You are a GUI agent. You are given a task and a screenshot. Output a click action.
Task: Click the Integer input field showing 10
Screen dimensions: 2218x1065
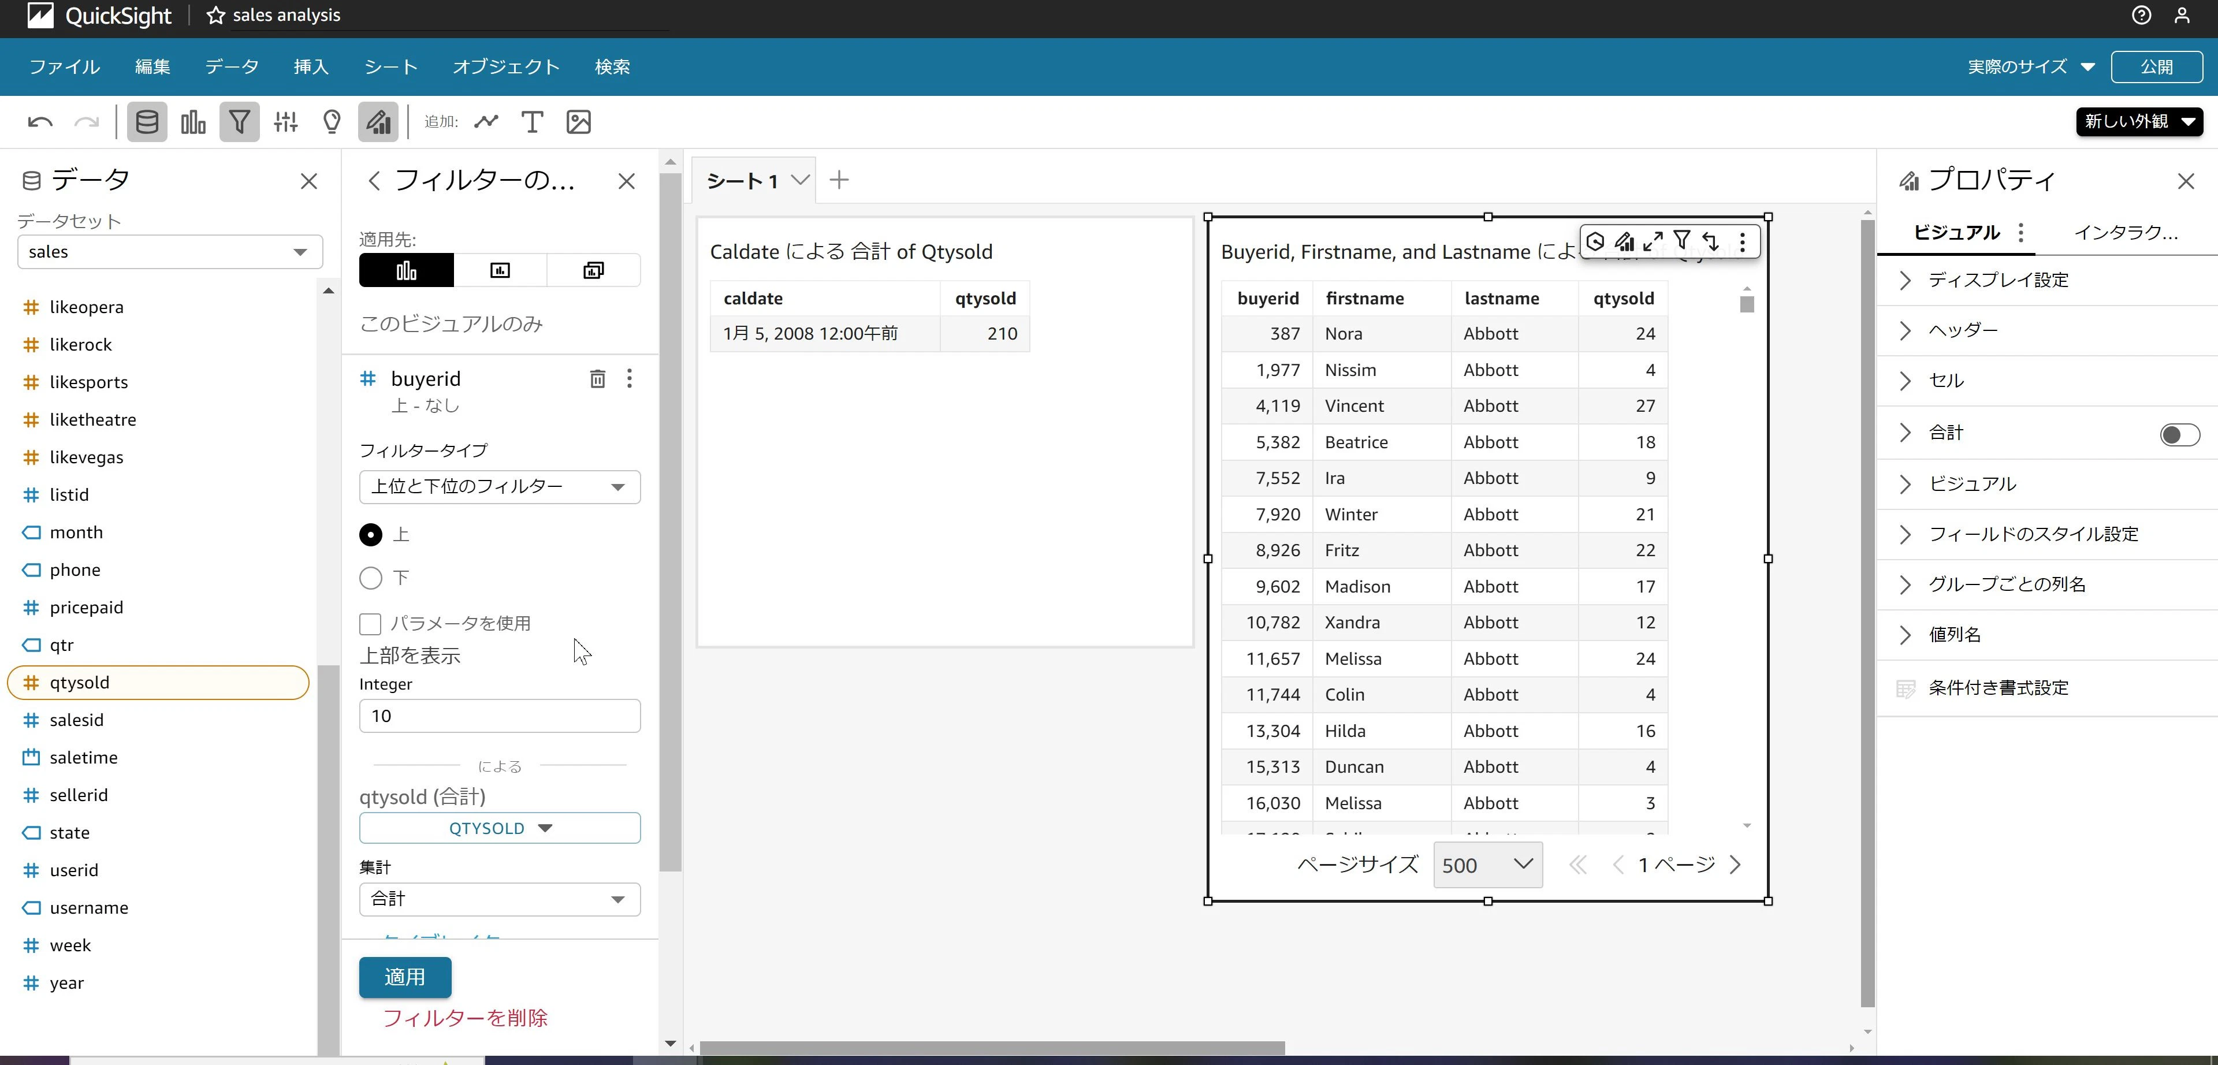500,716
